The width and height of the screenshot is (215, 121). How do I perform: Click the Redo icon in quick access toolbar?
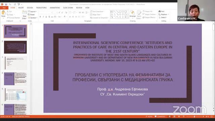click(15, 4)
